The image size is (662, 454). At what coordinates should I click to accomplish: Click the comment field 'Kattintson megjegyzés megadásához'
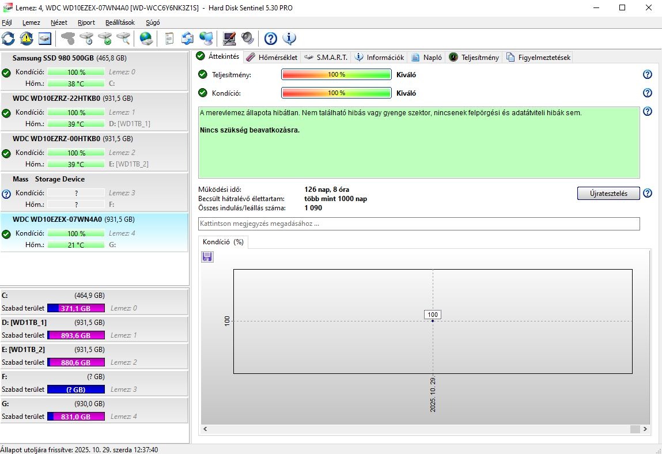[x=419, y=224]
